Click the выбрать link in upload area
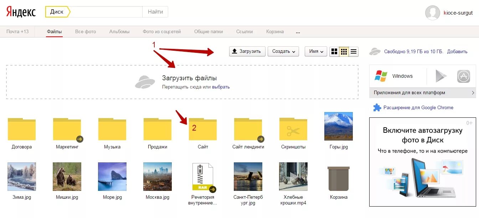This screenshot has height=218, width=479. pos(221,87)
